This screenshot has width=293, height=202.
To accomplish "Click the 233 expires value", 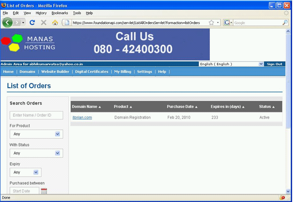I will (214, 118).
